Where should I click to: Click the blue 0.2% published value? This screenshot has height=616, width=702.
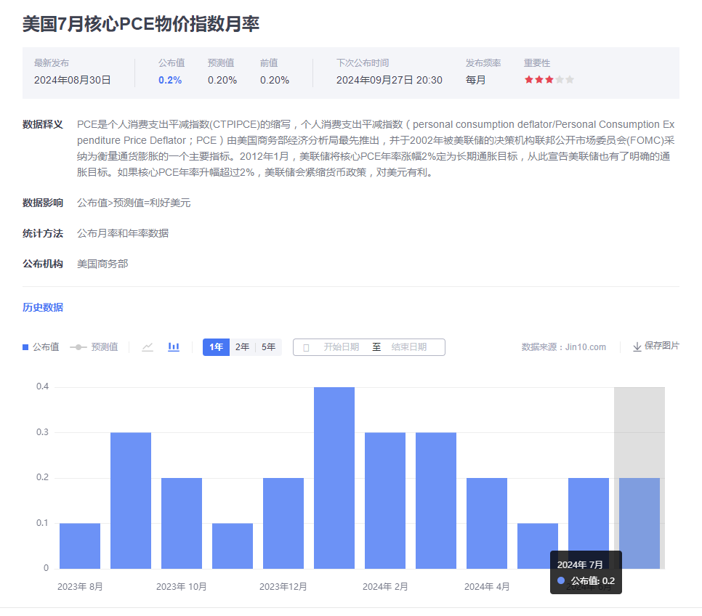170,80
